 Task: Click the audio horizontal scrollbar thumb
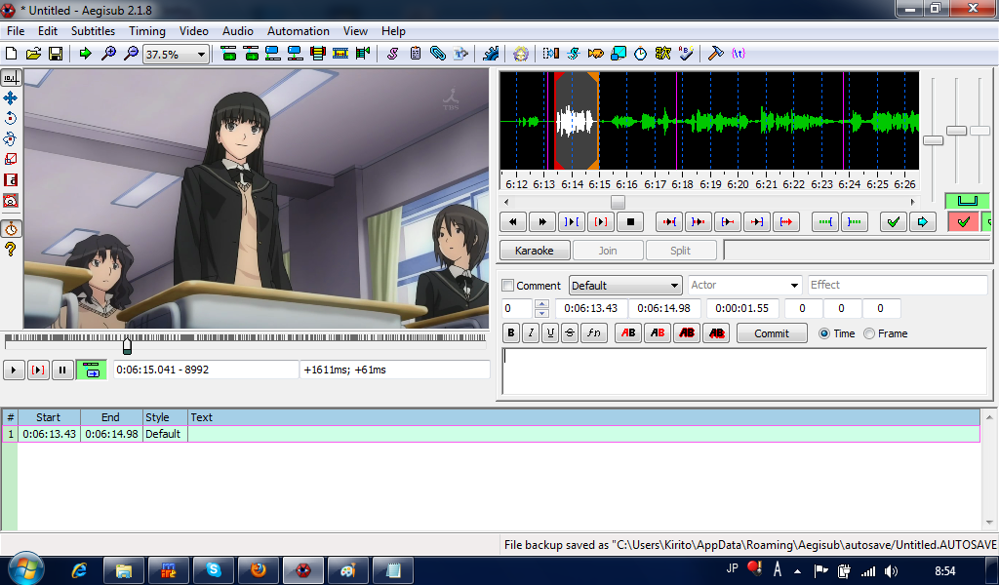coord(618,202)
